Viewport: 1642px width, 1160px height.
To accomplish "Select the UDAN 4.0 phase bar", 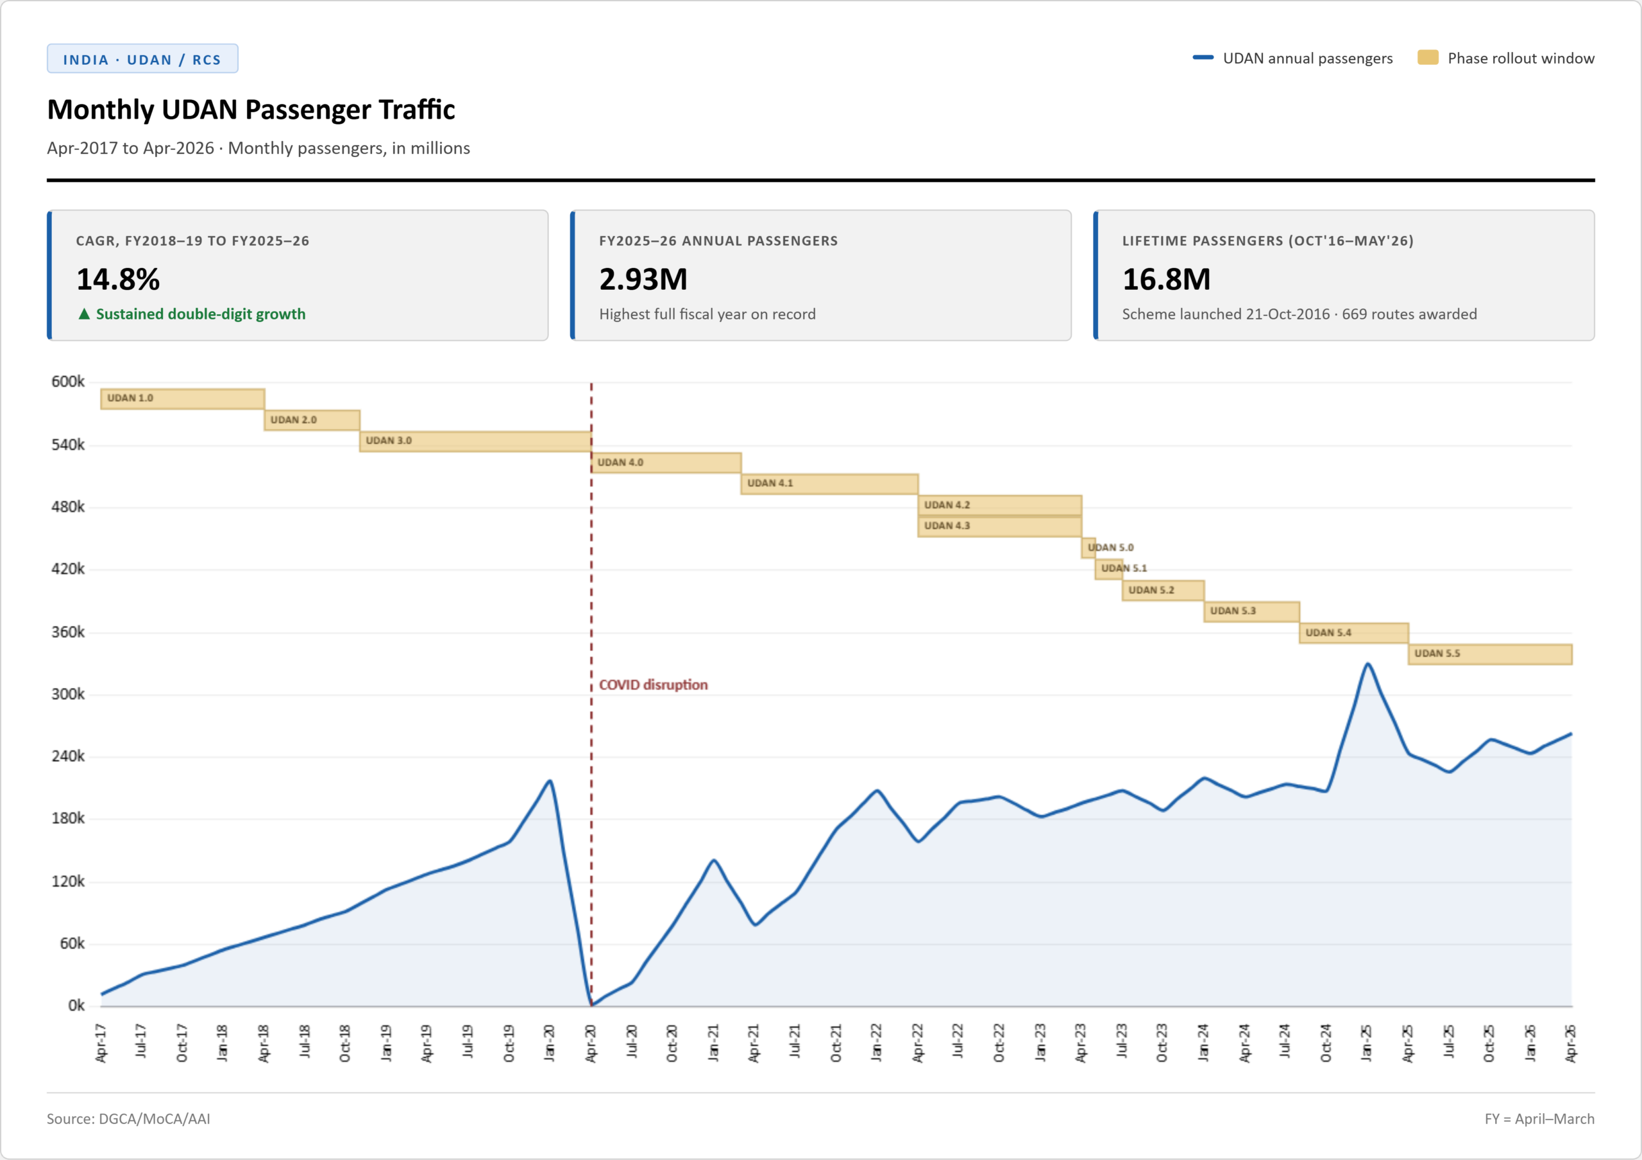I will pyautogui.click(x=666, y=463).
